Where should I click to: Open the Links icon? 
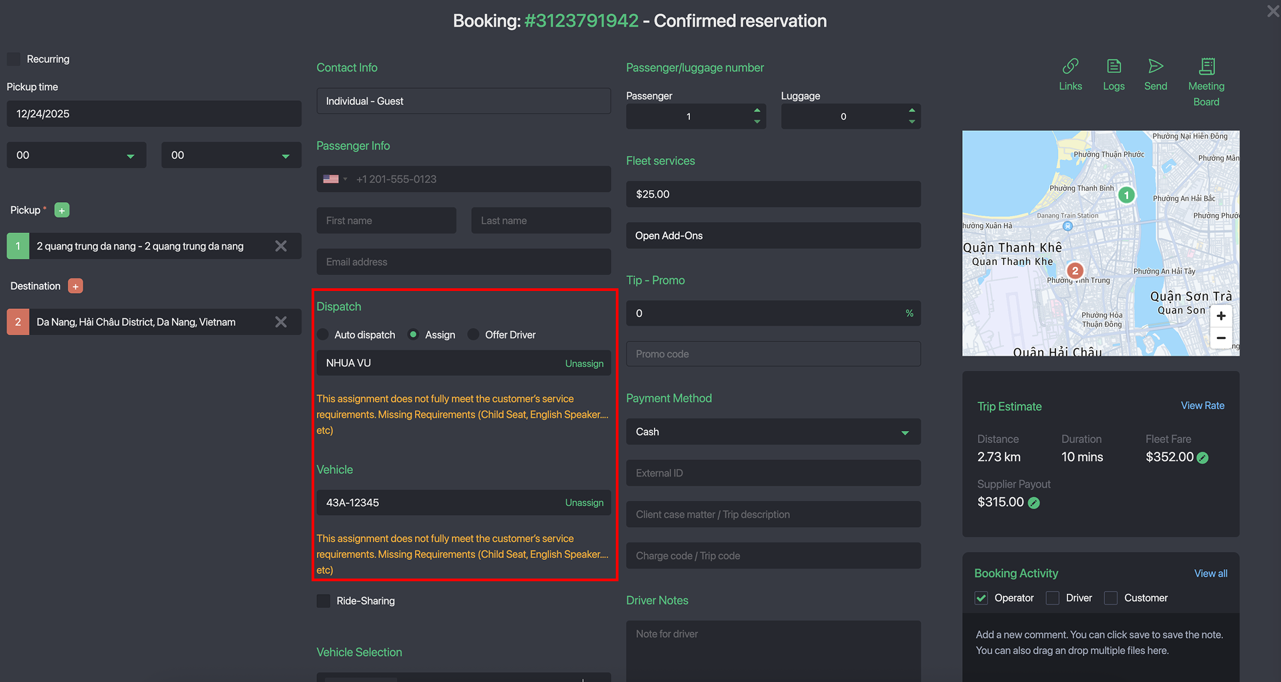click(x=1070, y=66)
